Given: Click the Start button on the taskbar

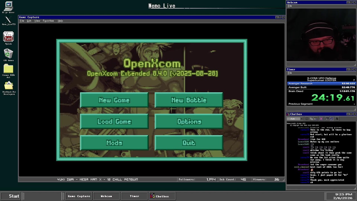Looking at the screenshot, I should [11, 196].
